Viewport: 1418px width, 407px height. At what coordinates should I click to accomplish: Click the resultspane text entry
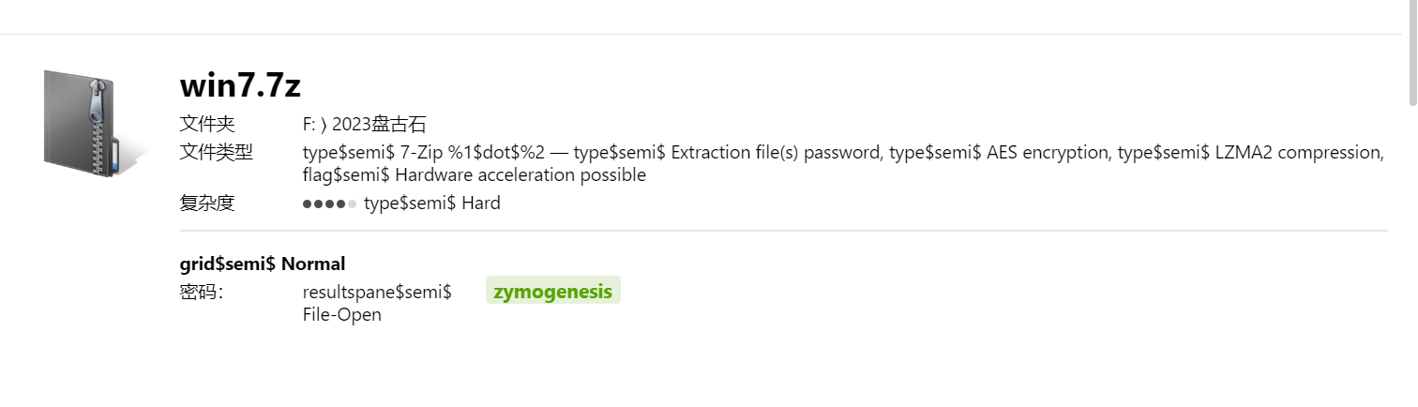(377, 292)
